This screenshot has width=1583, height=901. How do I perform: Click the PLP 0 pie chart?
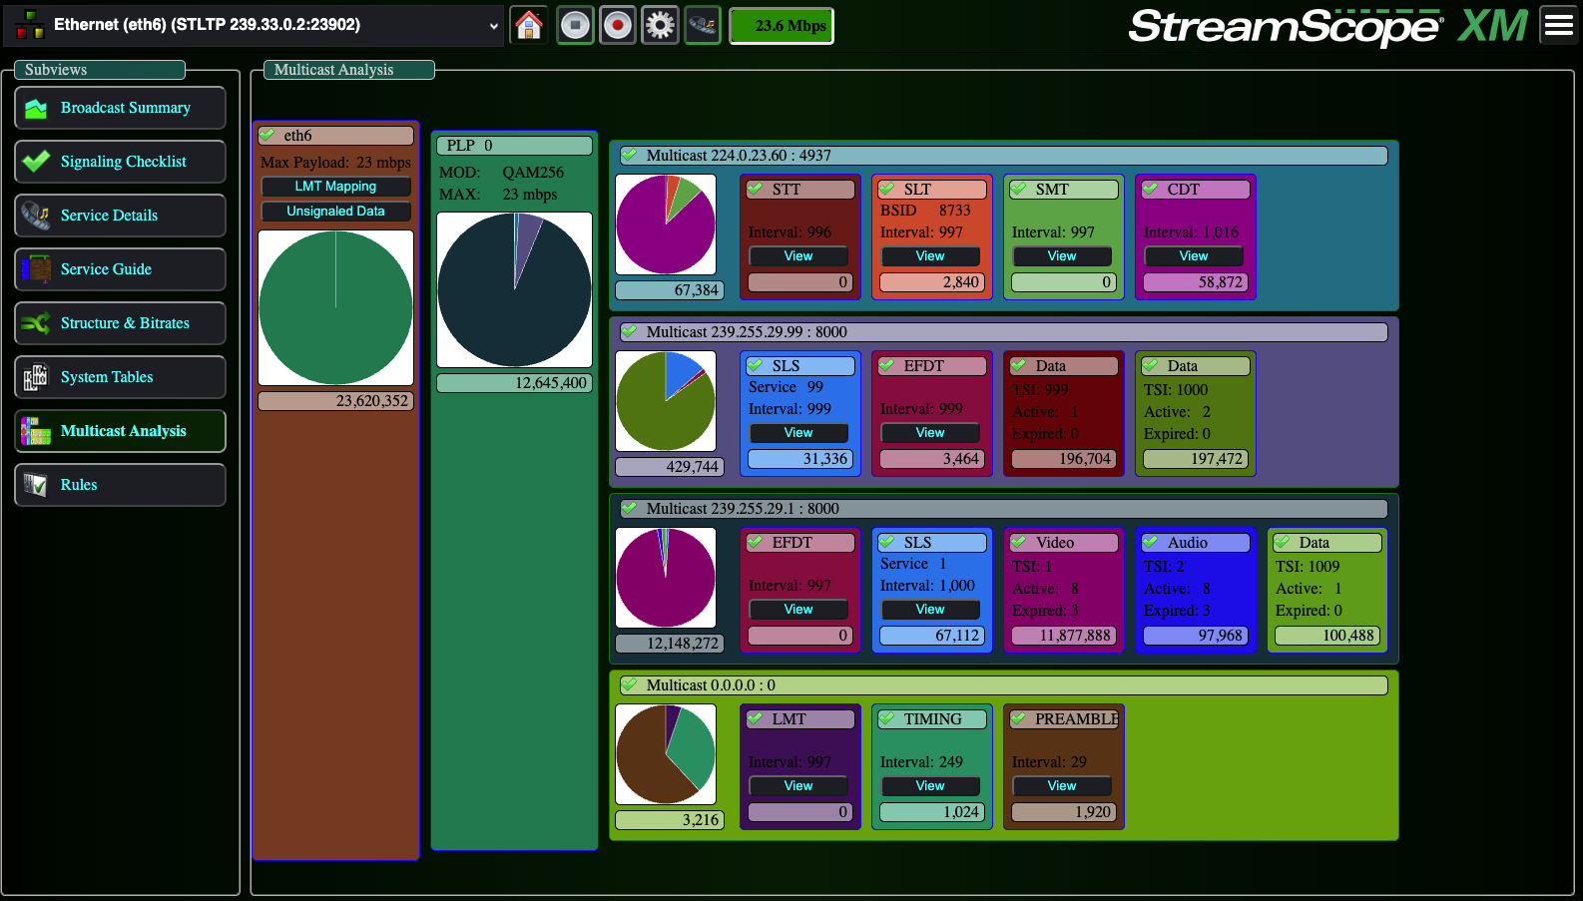514,289
